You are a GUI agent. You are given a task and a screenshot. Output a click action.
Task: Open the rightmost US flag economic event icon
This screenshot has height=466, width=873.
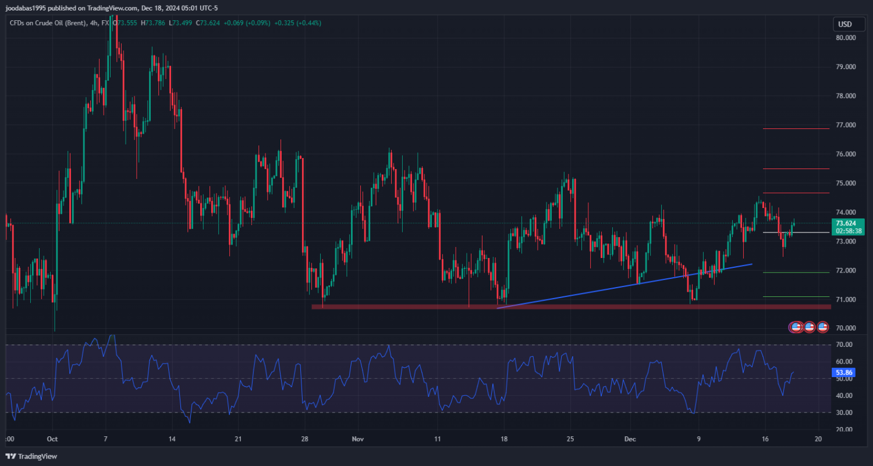(x=822, y=327)
